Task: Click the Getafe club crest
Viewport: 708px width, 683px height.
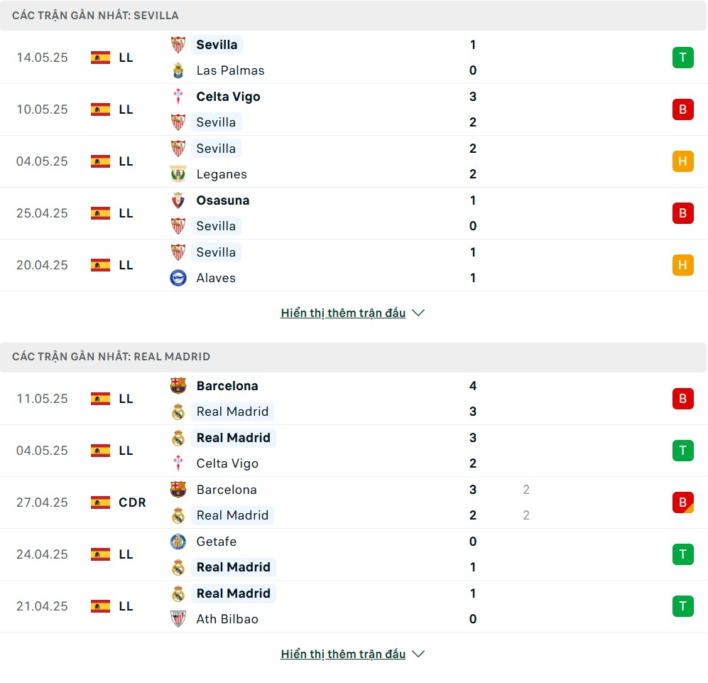Action: tap(178, 542)
